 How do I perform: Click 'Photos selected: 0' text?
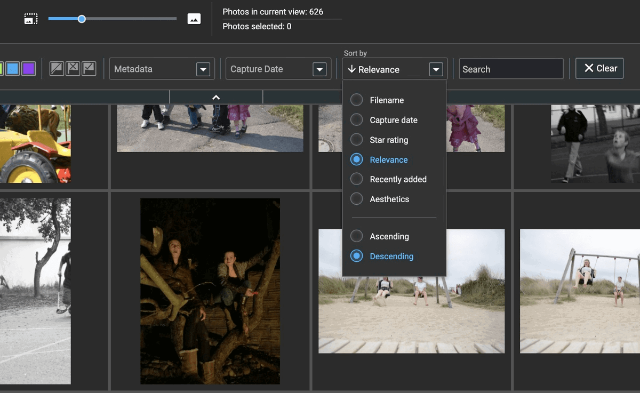point(257,26)
